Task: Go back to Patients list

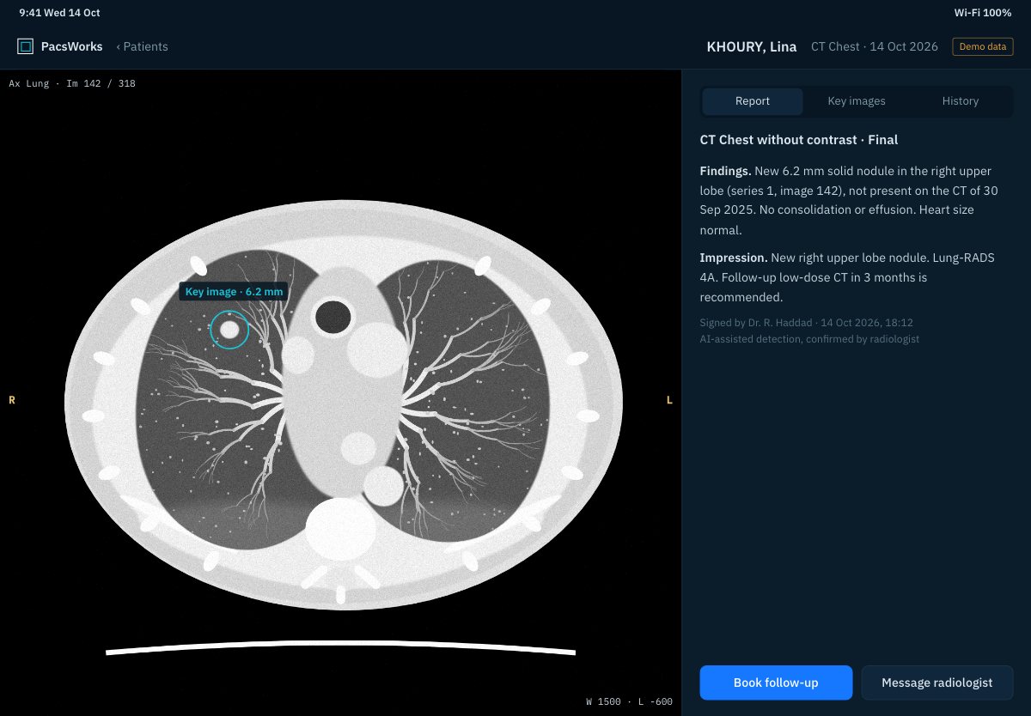Action: [x=143, y=46]
